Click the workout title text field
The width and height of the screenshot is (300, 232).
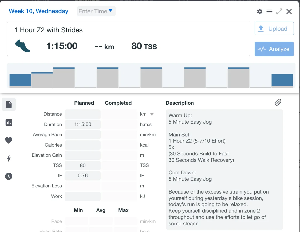[49, 30]
